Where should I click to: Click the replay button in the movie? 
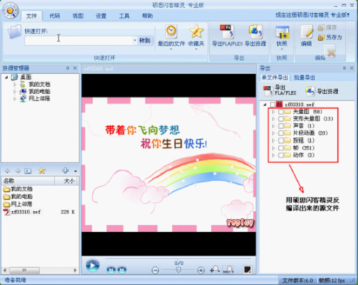[x=240, y=223]
